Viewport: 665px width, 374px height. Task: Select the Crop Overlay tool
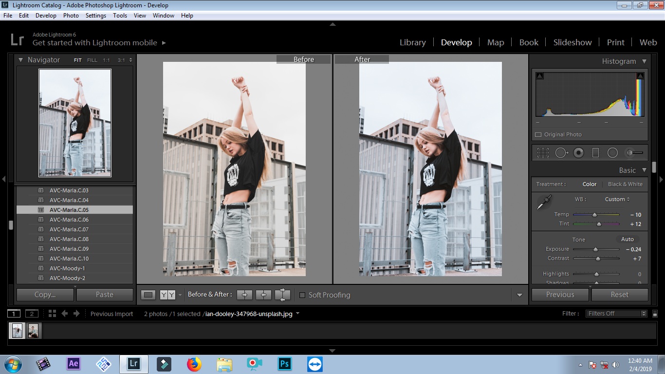click(x=543, y=153)
